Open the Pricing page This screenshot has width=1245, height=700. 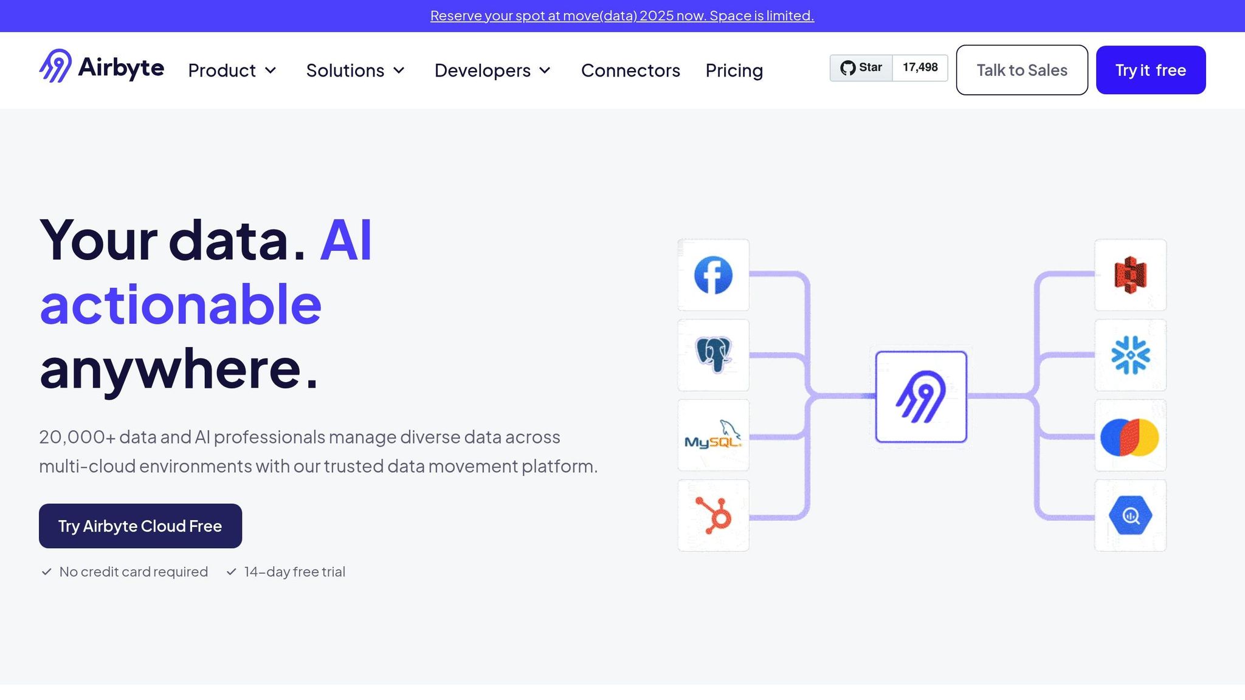[x=734, y=70]
